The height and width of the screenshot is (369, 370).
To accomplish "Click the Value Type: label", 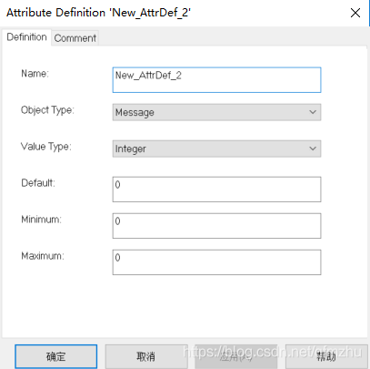I will [x=46, y=147].
